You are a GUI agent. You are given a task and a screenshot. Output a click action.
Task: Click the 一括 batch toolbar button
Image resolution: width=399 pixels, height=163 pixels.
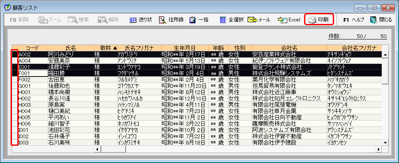199,20
